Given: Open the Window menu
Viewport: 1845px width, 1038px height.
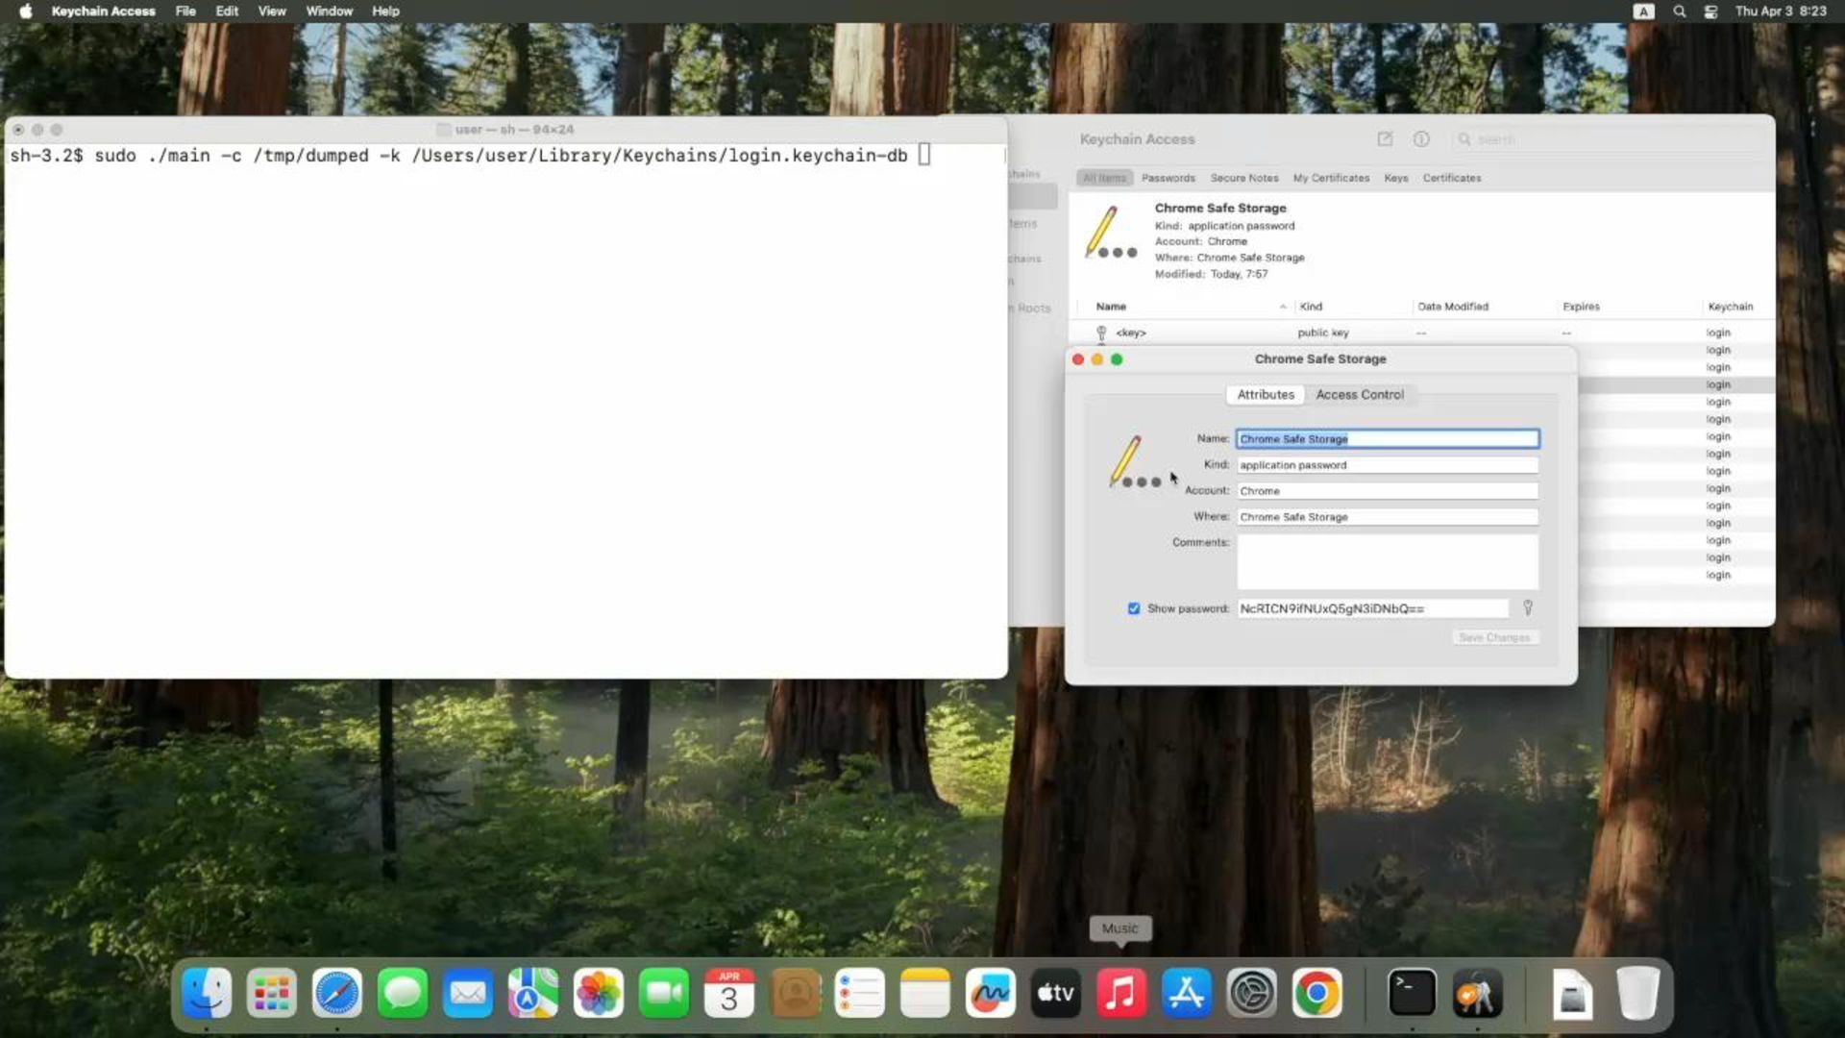Looking at the screenshot, I should [x=329, y=12].
